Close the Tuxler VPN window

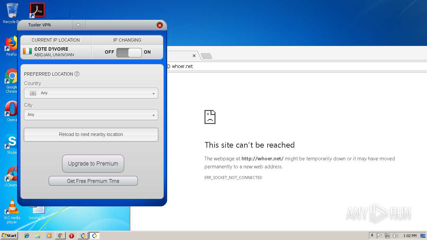click(x=159, y=25)
